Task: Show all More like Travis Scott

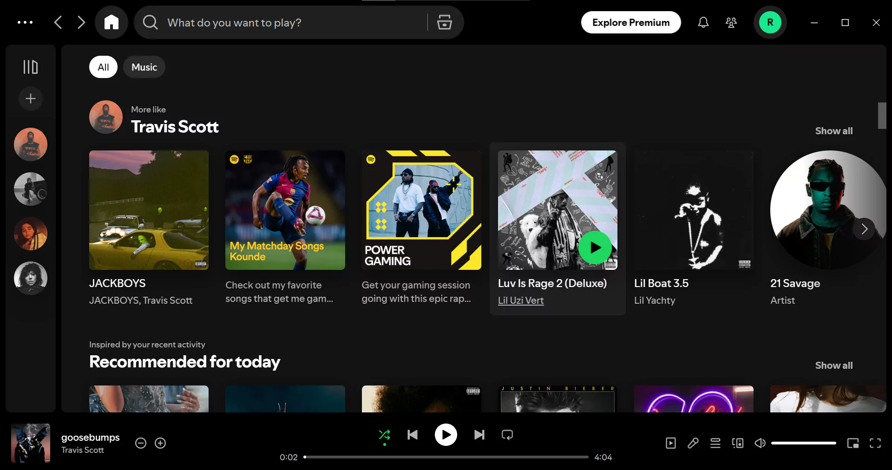Action: point(834,131)
